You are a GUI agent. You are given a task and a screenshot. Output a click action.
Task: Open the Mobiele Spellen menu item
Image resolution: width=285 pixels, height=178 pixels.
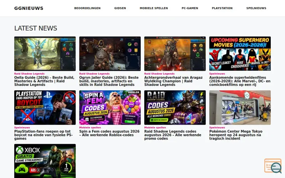(154, 8)
